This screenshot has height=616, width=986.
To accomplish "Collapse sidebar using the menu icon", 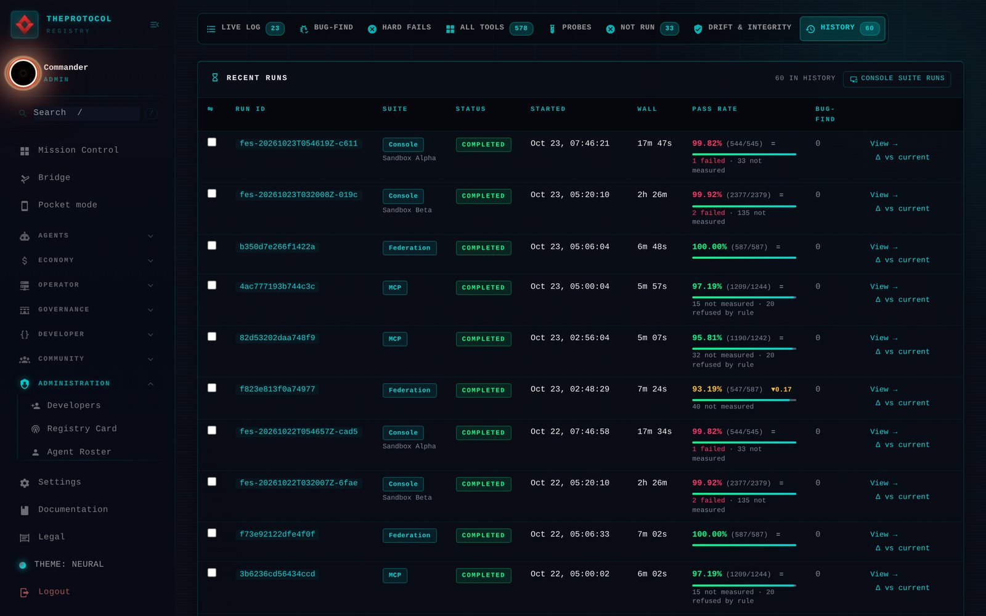I will (154, 25).
